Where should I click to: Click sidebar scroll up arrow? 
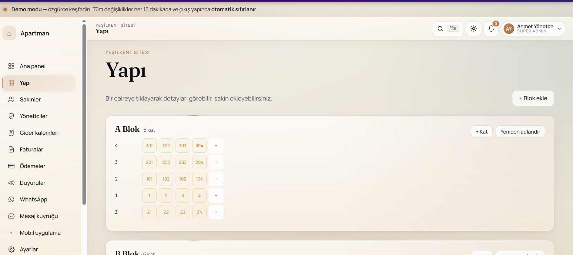(x=84, y=21)
